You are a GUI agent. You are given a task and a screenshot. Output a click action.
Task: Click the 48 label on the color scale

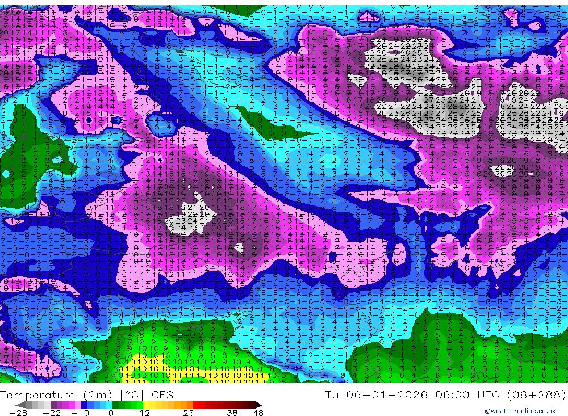pyautogui.click(x=258, y=413)
